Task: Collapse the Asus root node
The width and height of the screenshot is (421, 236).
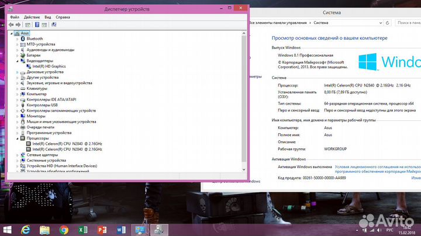Action: [12, 33]
